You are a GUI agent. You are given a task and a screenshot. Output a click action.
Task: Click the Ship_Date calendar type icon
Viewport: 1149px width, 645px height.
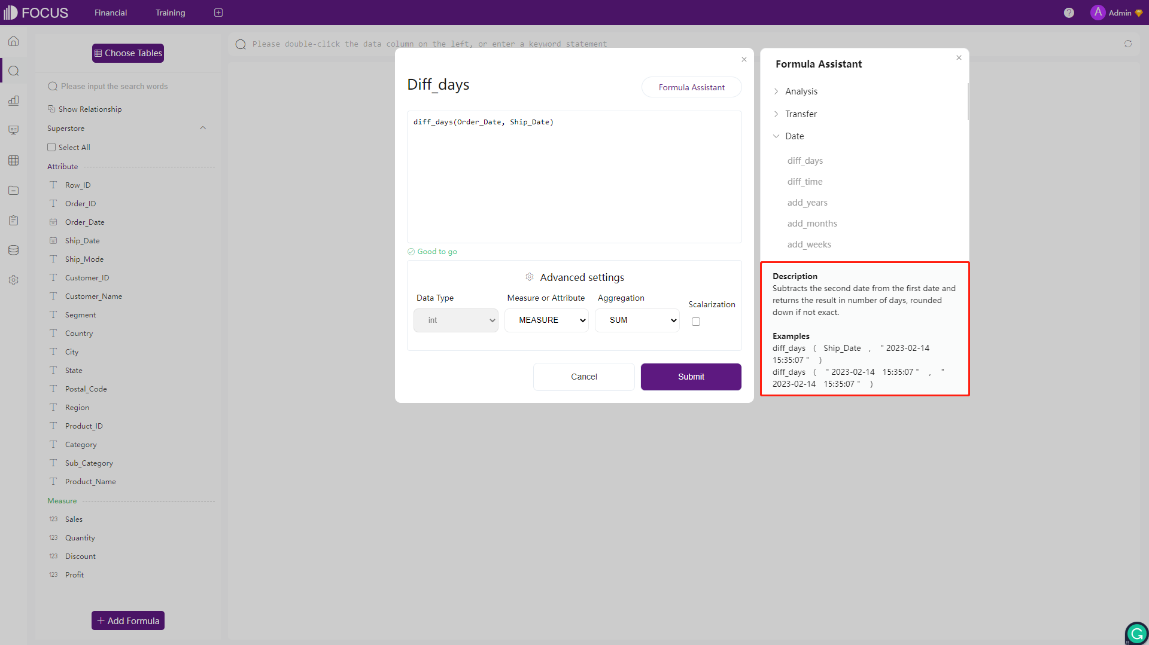pyautogui.click(x=53, y=240)
